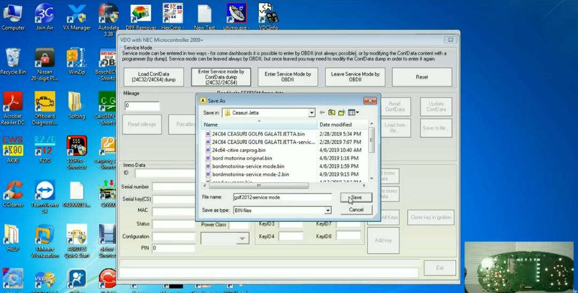578x293 pixels.
Task: Open Softing folder on desktop
Action: pos(77,106)
